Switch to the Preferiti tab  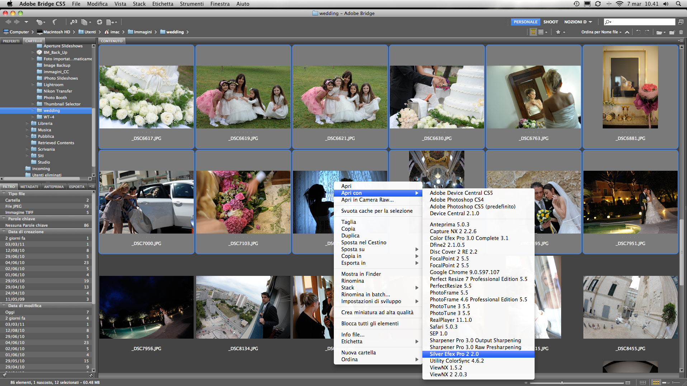[11, 41]
